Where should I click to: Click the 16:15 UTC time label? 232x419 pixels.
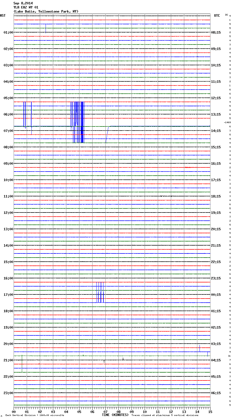216,164
